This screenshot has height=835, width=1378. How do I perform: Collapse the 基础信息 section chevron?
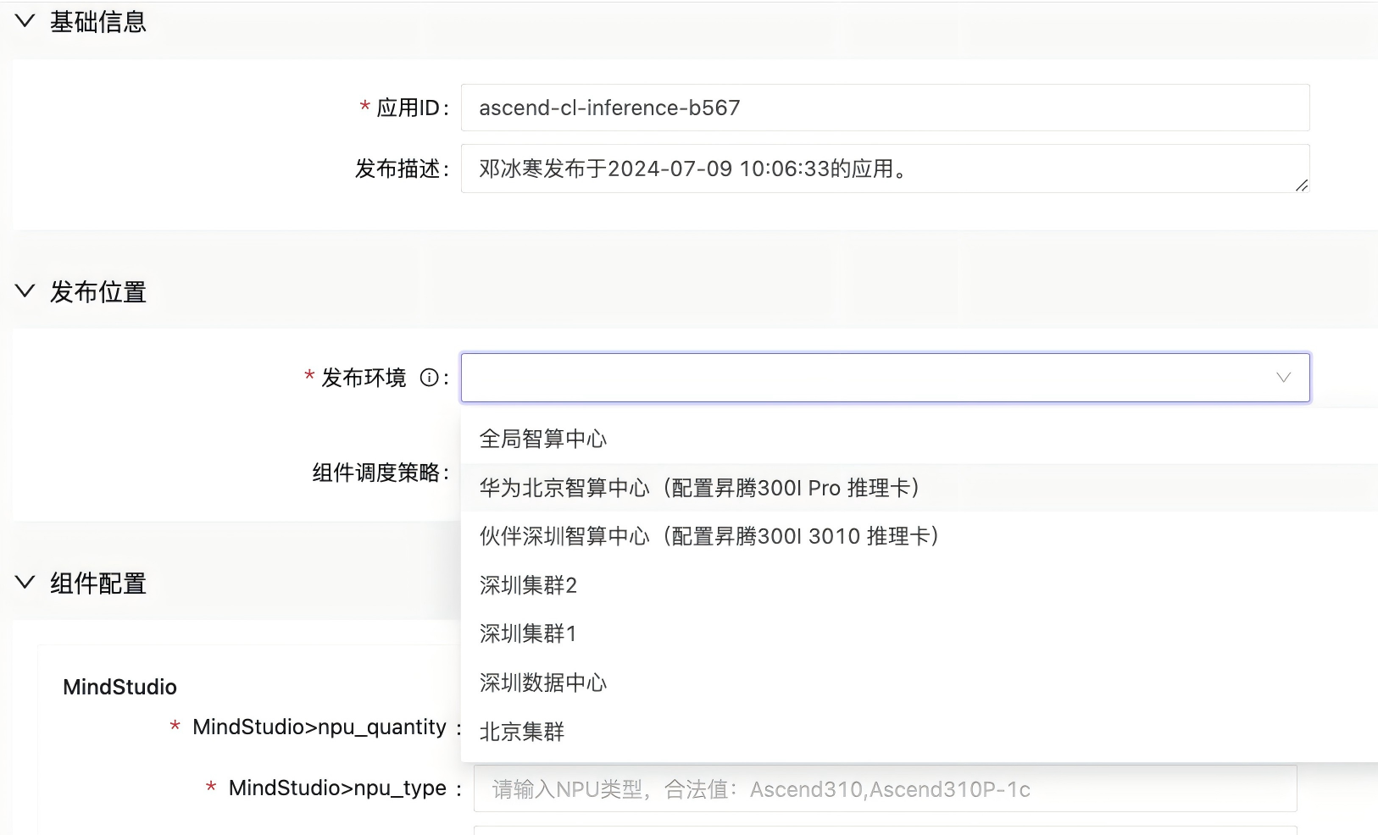[x=25, y=21]
